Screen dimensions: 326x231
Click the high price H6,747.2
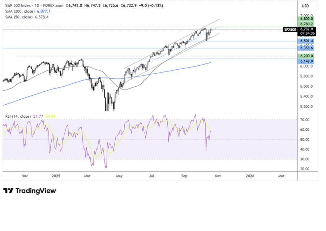coord(92,6)
